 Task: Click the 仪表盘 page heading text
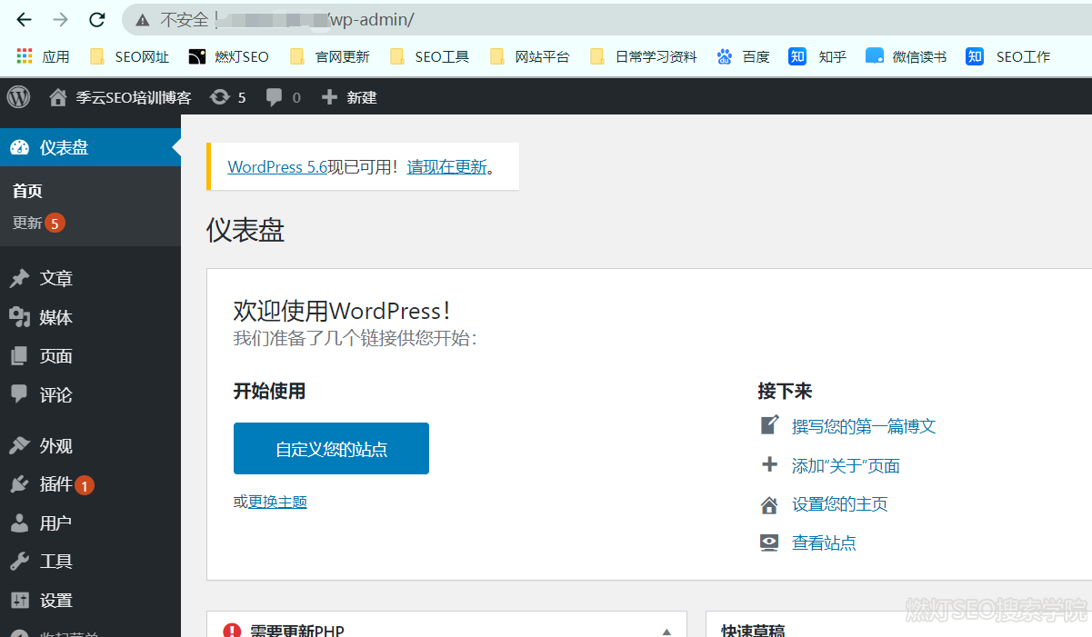(245, 231)
